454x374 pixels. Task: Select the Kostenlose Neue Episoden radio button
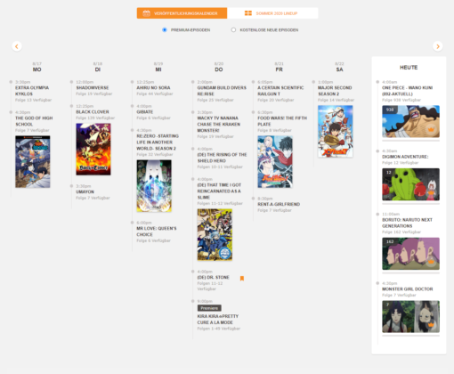pyautogui.click(x=233, y=30)
